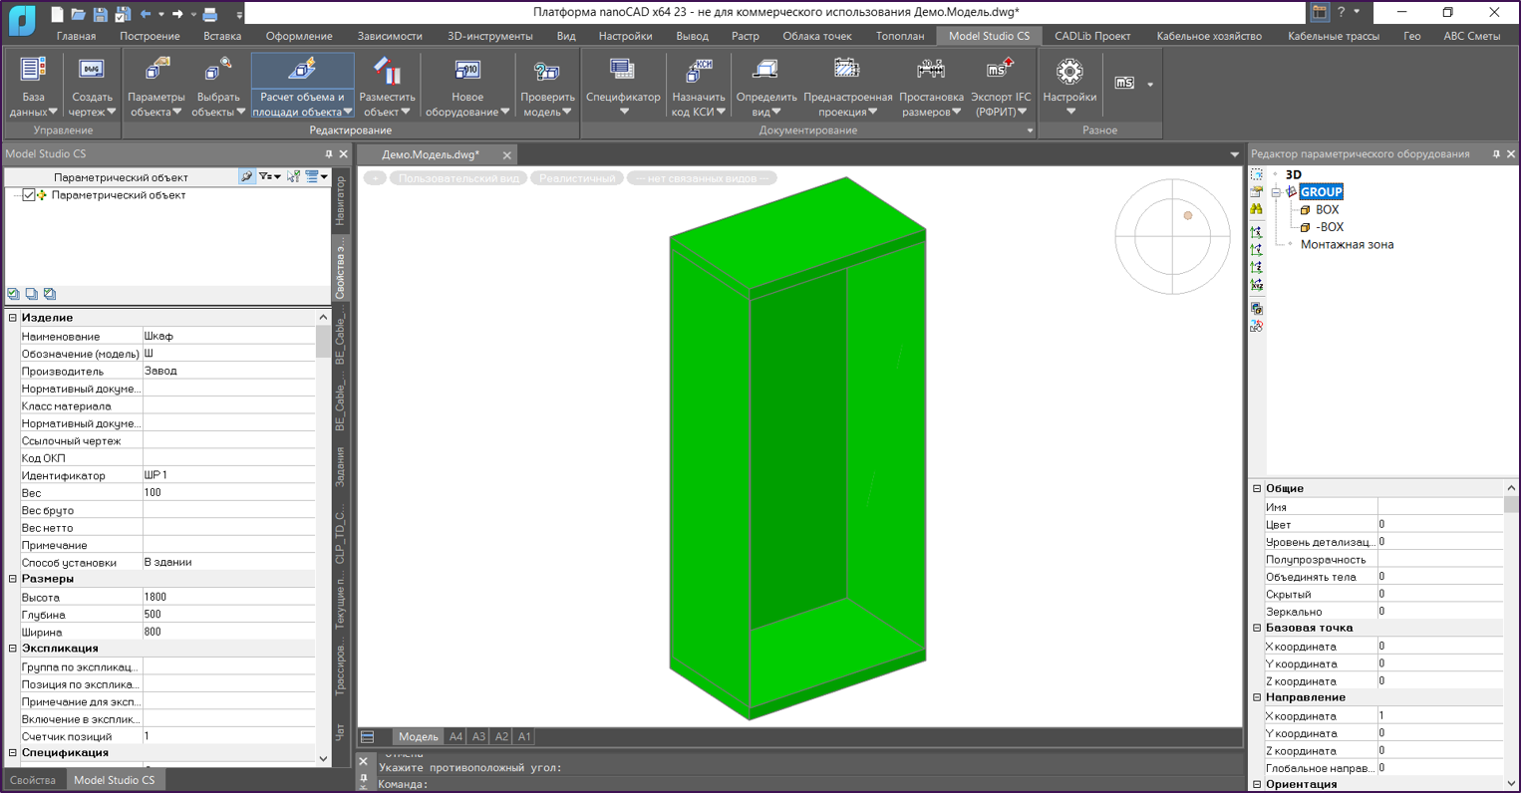Screen dimensions: 1521x793
Task: Open the Спецификатор tool
Action: (623, 87)
